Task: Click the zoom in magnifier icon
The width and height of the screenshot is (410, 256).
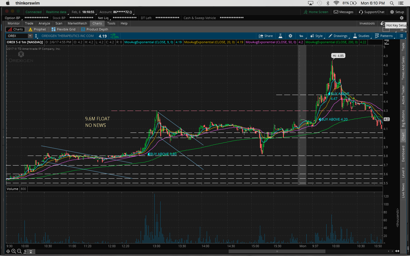Action: coord(14,251)
